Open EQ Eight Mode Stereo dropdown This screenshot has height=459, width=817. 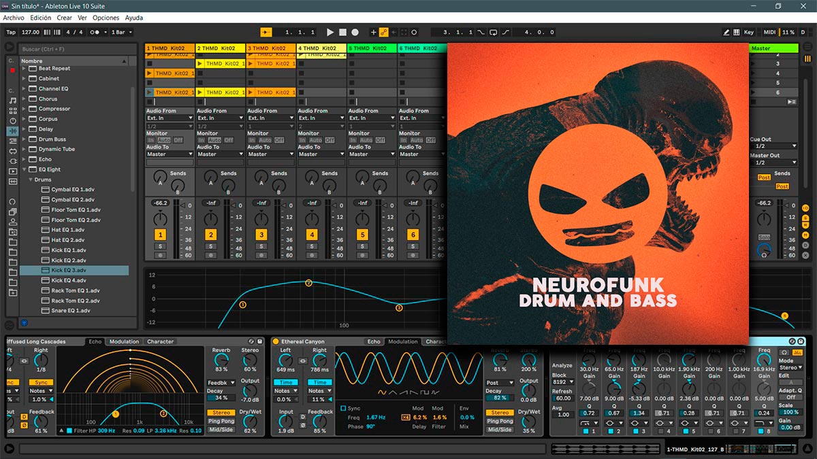tap(790, 368)
